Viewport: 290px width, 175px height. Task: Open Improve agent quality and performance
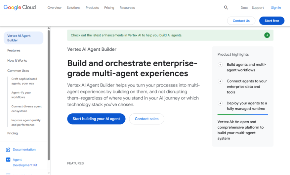click(26, 123)
